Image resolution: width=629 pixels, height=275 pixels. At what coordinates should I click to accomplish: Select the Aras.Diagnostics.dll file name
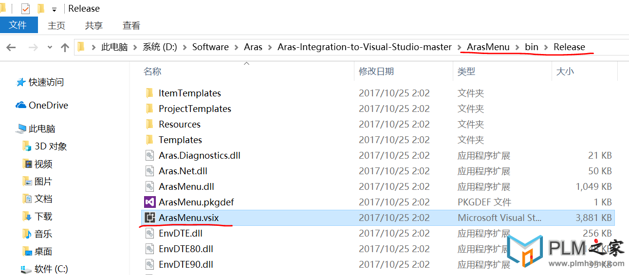(x=200, y=155)
